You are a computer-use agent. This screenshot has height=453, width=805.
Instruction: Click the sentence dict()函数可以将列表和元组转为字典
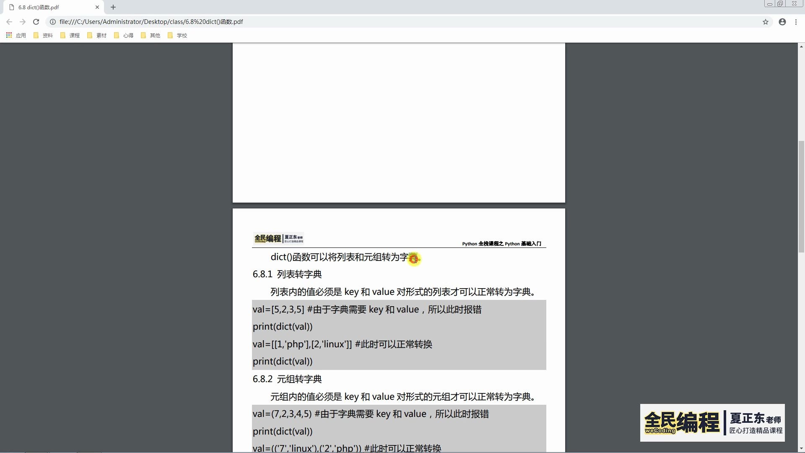tap(346, 258)
